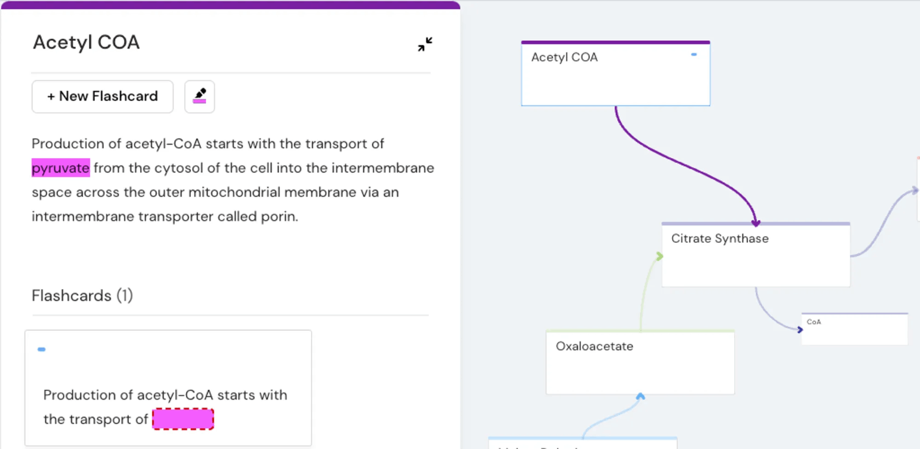
Task: Click the acetyl-CoA description paragraph text
Action: coord(230,192)
